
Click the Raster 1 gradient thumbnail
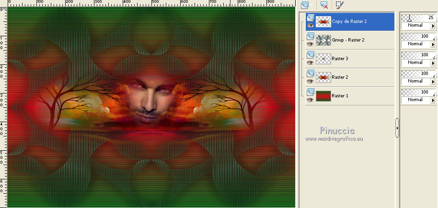pyautogui.click(x=323, y=96)
